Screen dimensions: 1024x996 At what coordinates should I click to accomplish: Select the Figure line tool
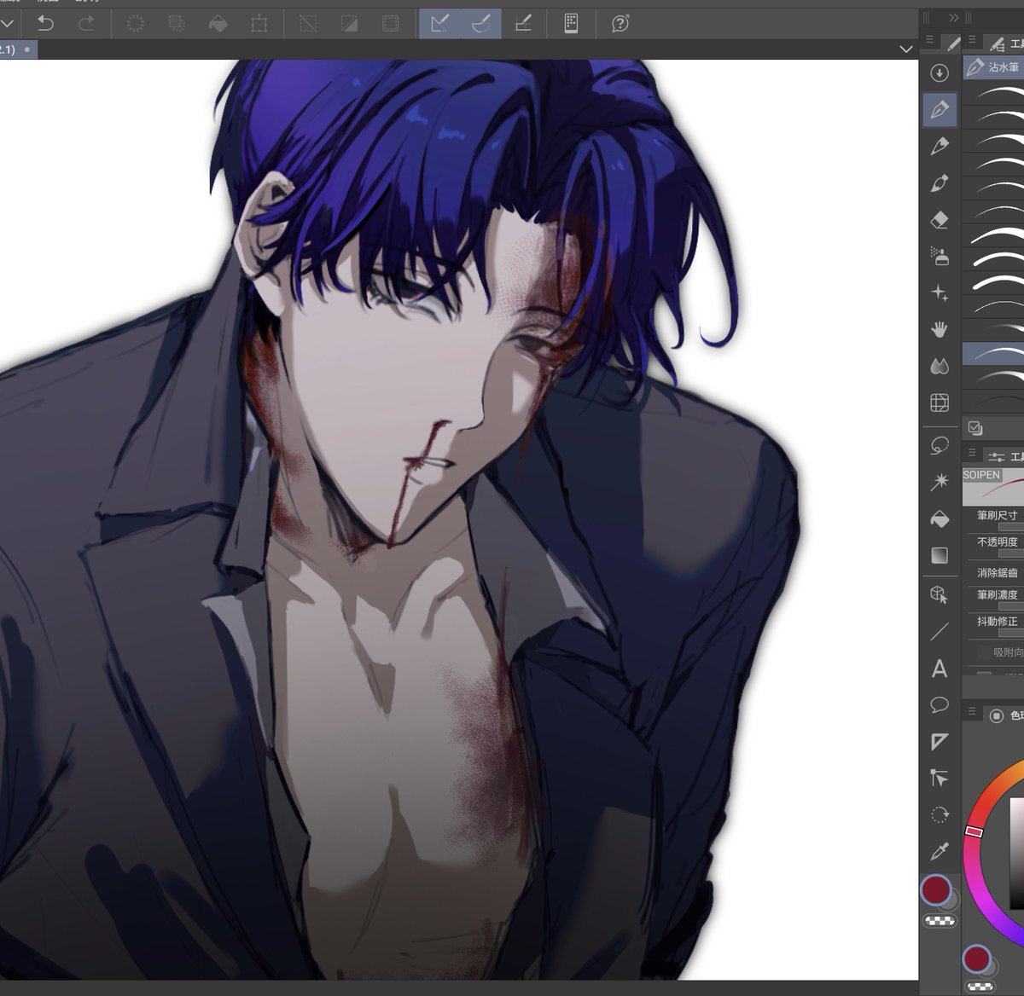click(940, 631)
